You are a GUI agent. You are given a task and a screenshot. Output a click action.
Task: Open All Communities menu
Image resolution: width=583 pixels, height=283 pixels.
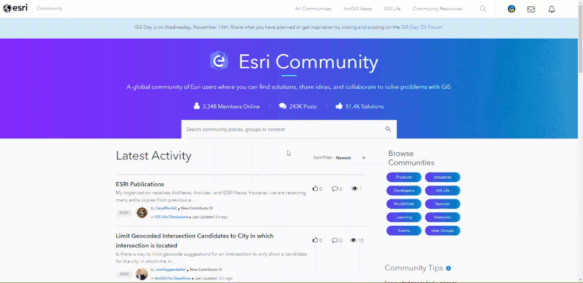click(x=313, y=9)
